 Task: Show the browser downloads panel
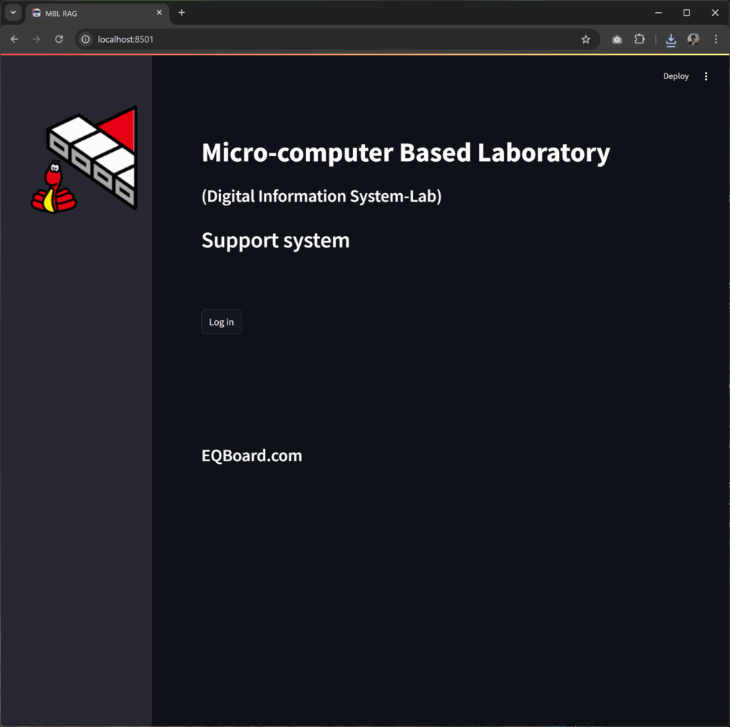670,40
